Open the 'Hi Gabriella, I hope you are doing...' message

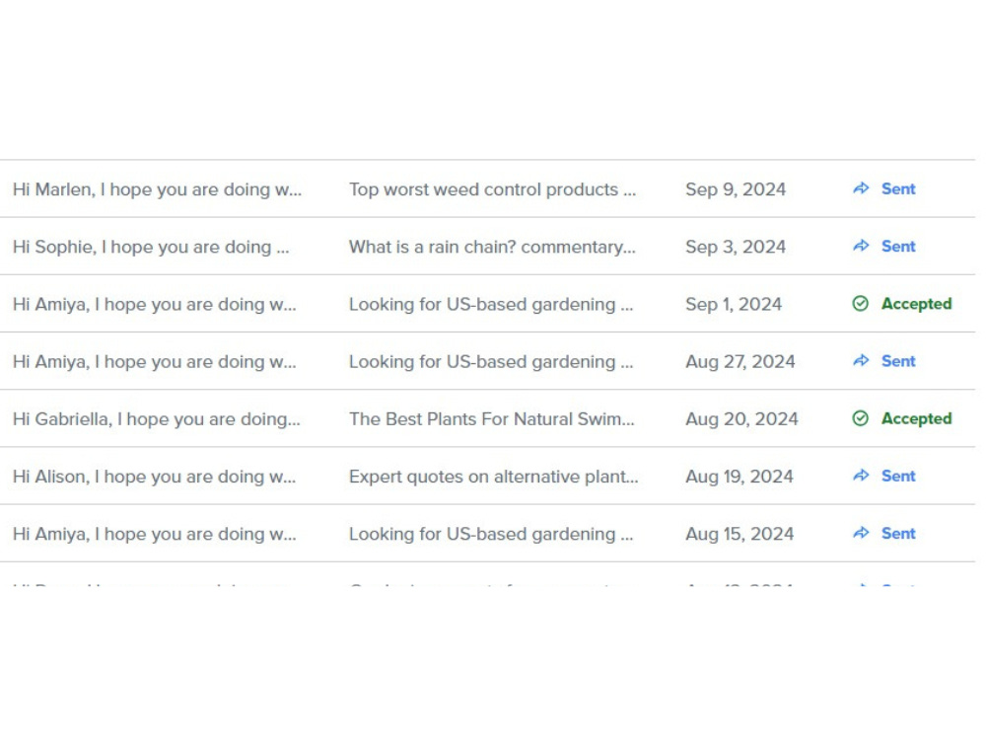pyautogui.click(x=157, y=419)
